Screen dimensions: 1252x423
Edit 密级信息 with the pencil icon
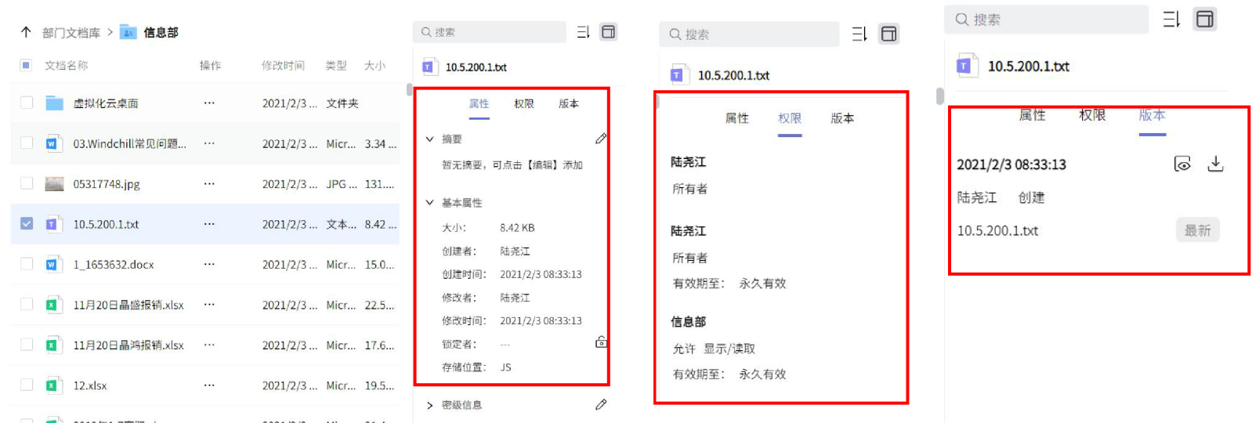tap(601, 405)
